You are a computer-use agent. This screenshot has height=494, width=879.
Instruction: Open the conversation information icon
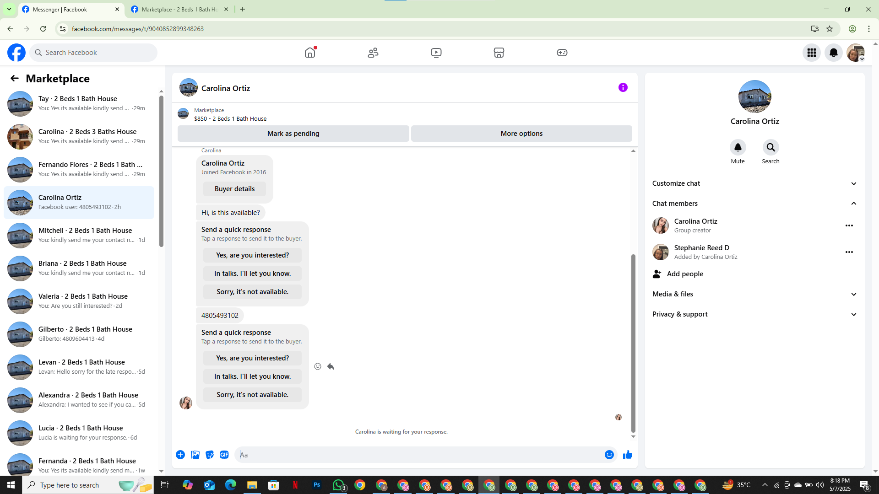coord(623,87)
